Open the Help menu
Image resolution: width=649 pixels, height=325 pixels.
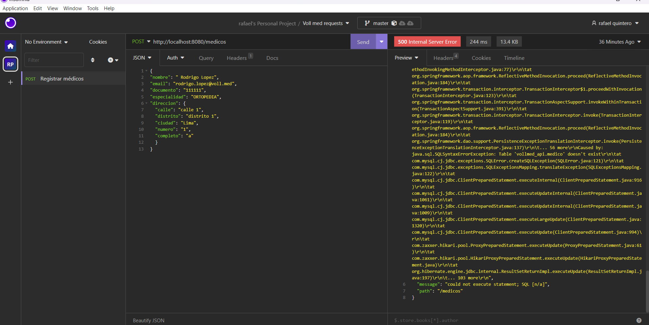[x=109, y=8]
